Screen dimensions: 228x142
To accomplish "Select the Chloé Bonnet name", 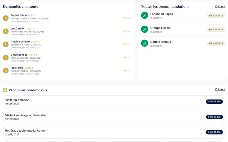I will pos(19,55).
